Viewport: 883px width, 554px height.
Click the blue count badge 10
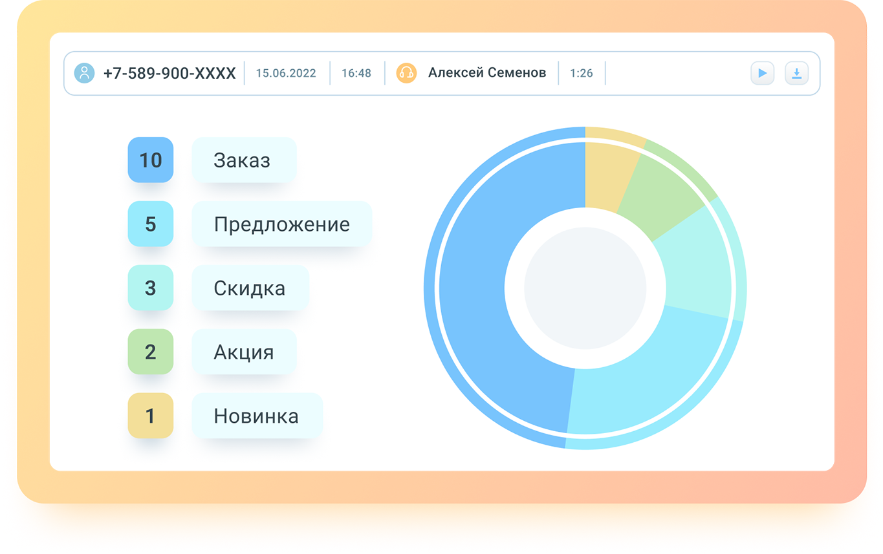(x=151, y=160)
